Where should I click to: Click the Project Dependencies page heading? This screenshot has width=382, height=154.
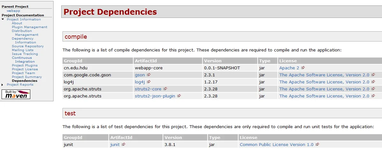point(110,12)
